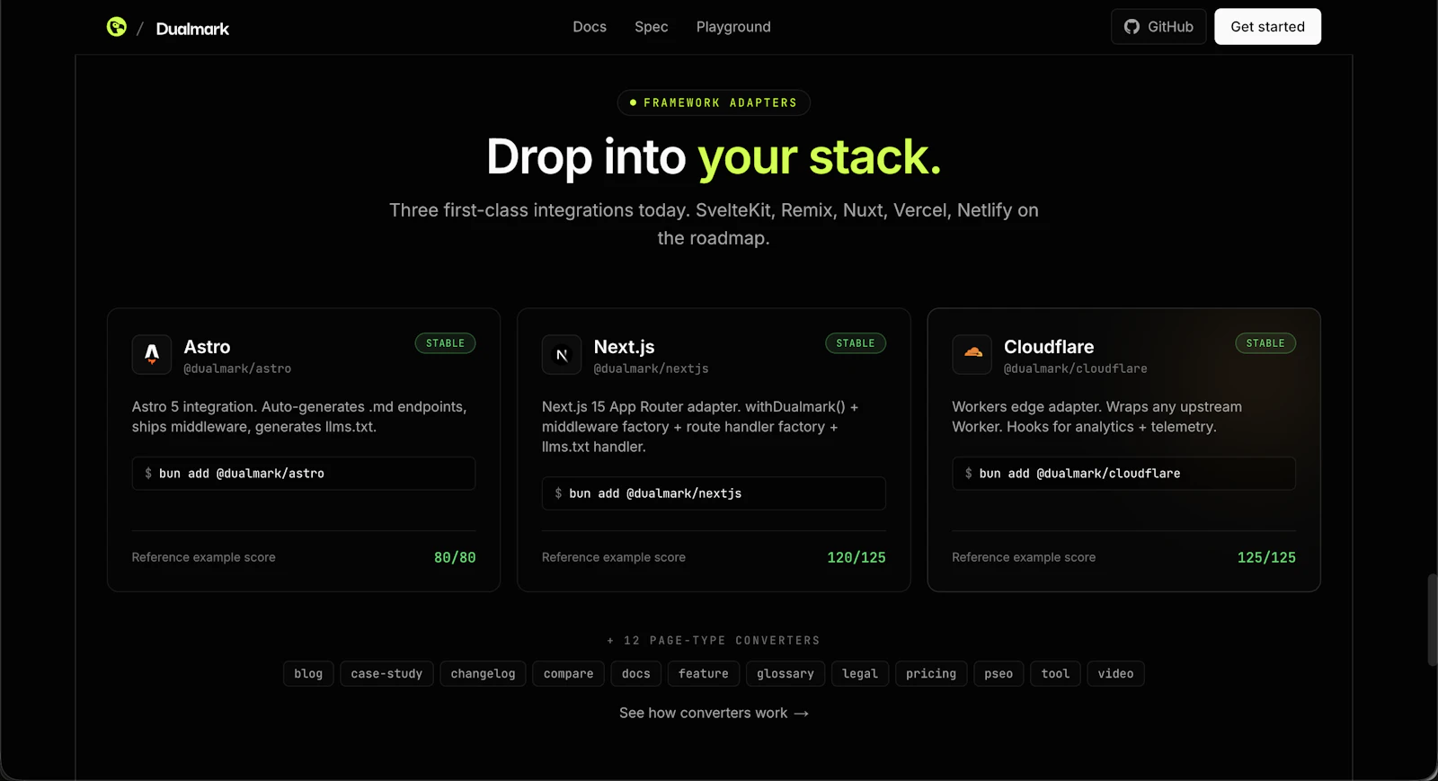Click the GitHub octocat icon
The height and width of the screenshot is (781, 1438).
click(1132, 27)
